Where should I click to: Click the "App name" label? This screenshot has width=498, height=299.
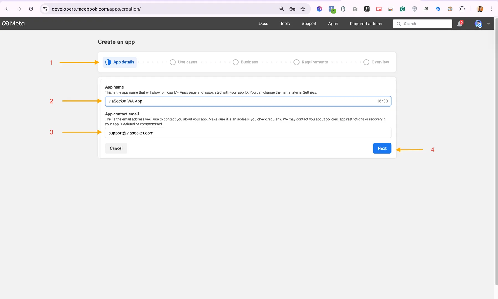(x=114, y=87)
